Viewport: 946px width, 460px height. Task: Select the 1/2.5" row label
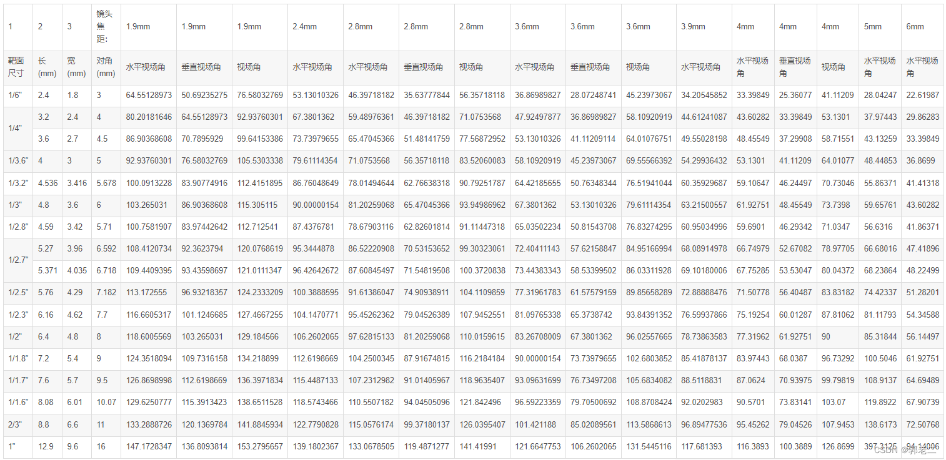17,292
